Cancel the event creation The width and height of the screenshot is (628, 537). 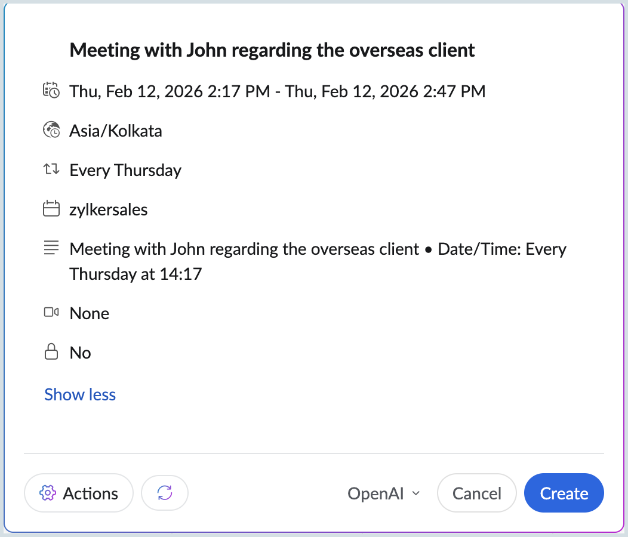476,493
